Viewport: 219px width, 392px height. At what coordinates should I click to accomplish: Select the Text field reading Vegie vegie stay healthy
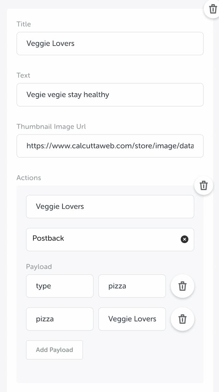(110, 95)
